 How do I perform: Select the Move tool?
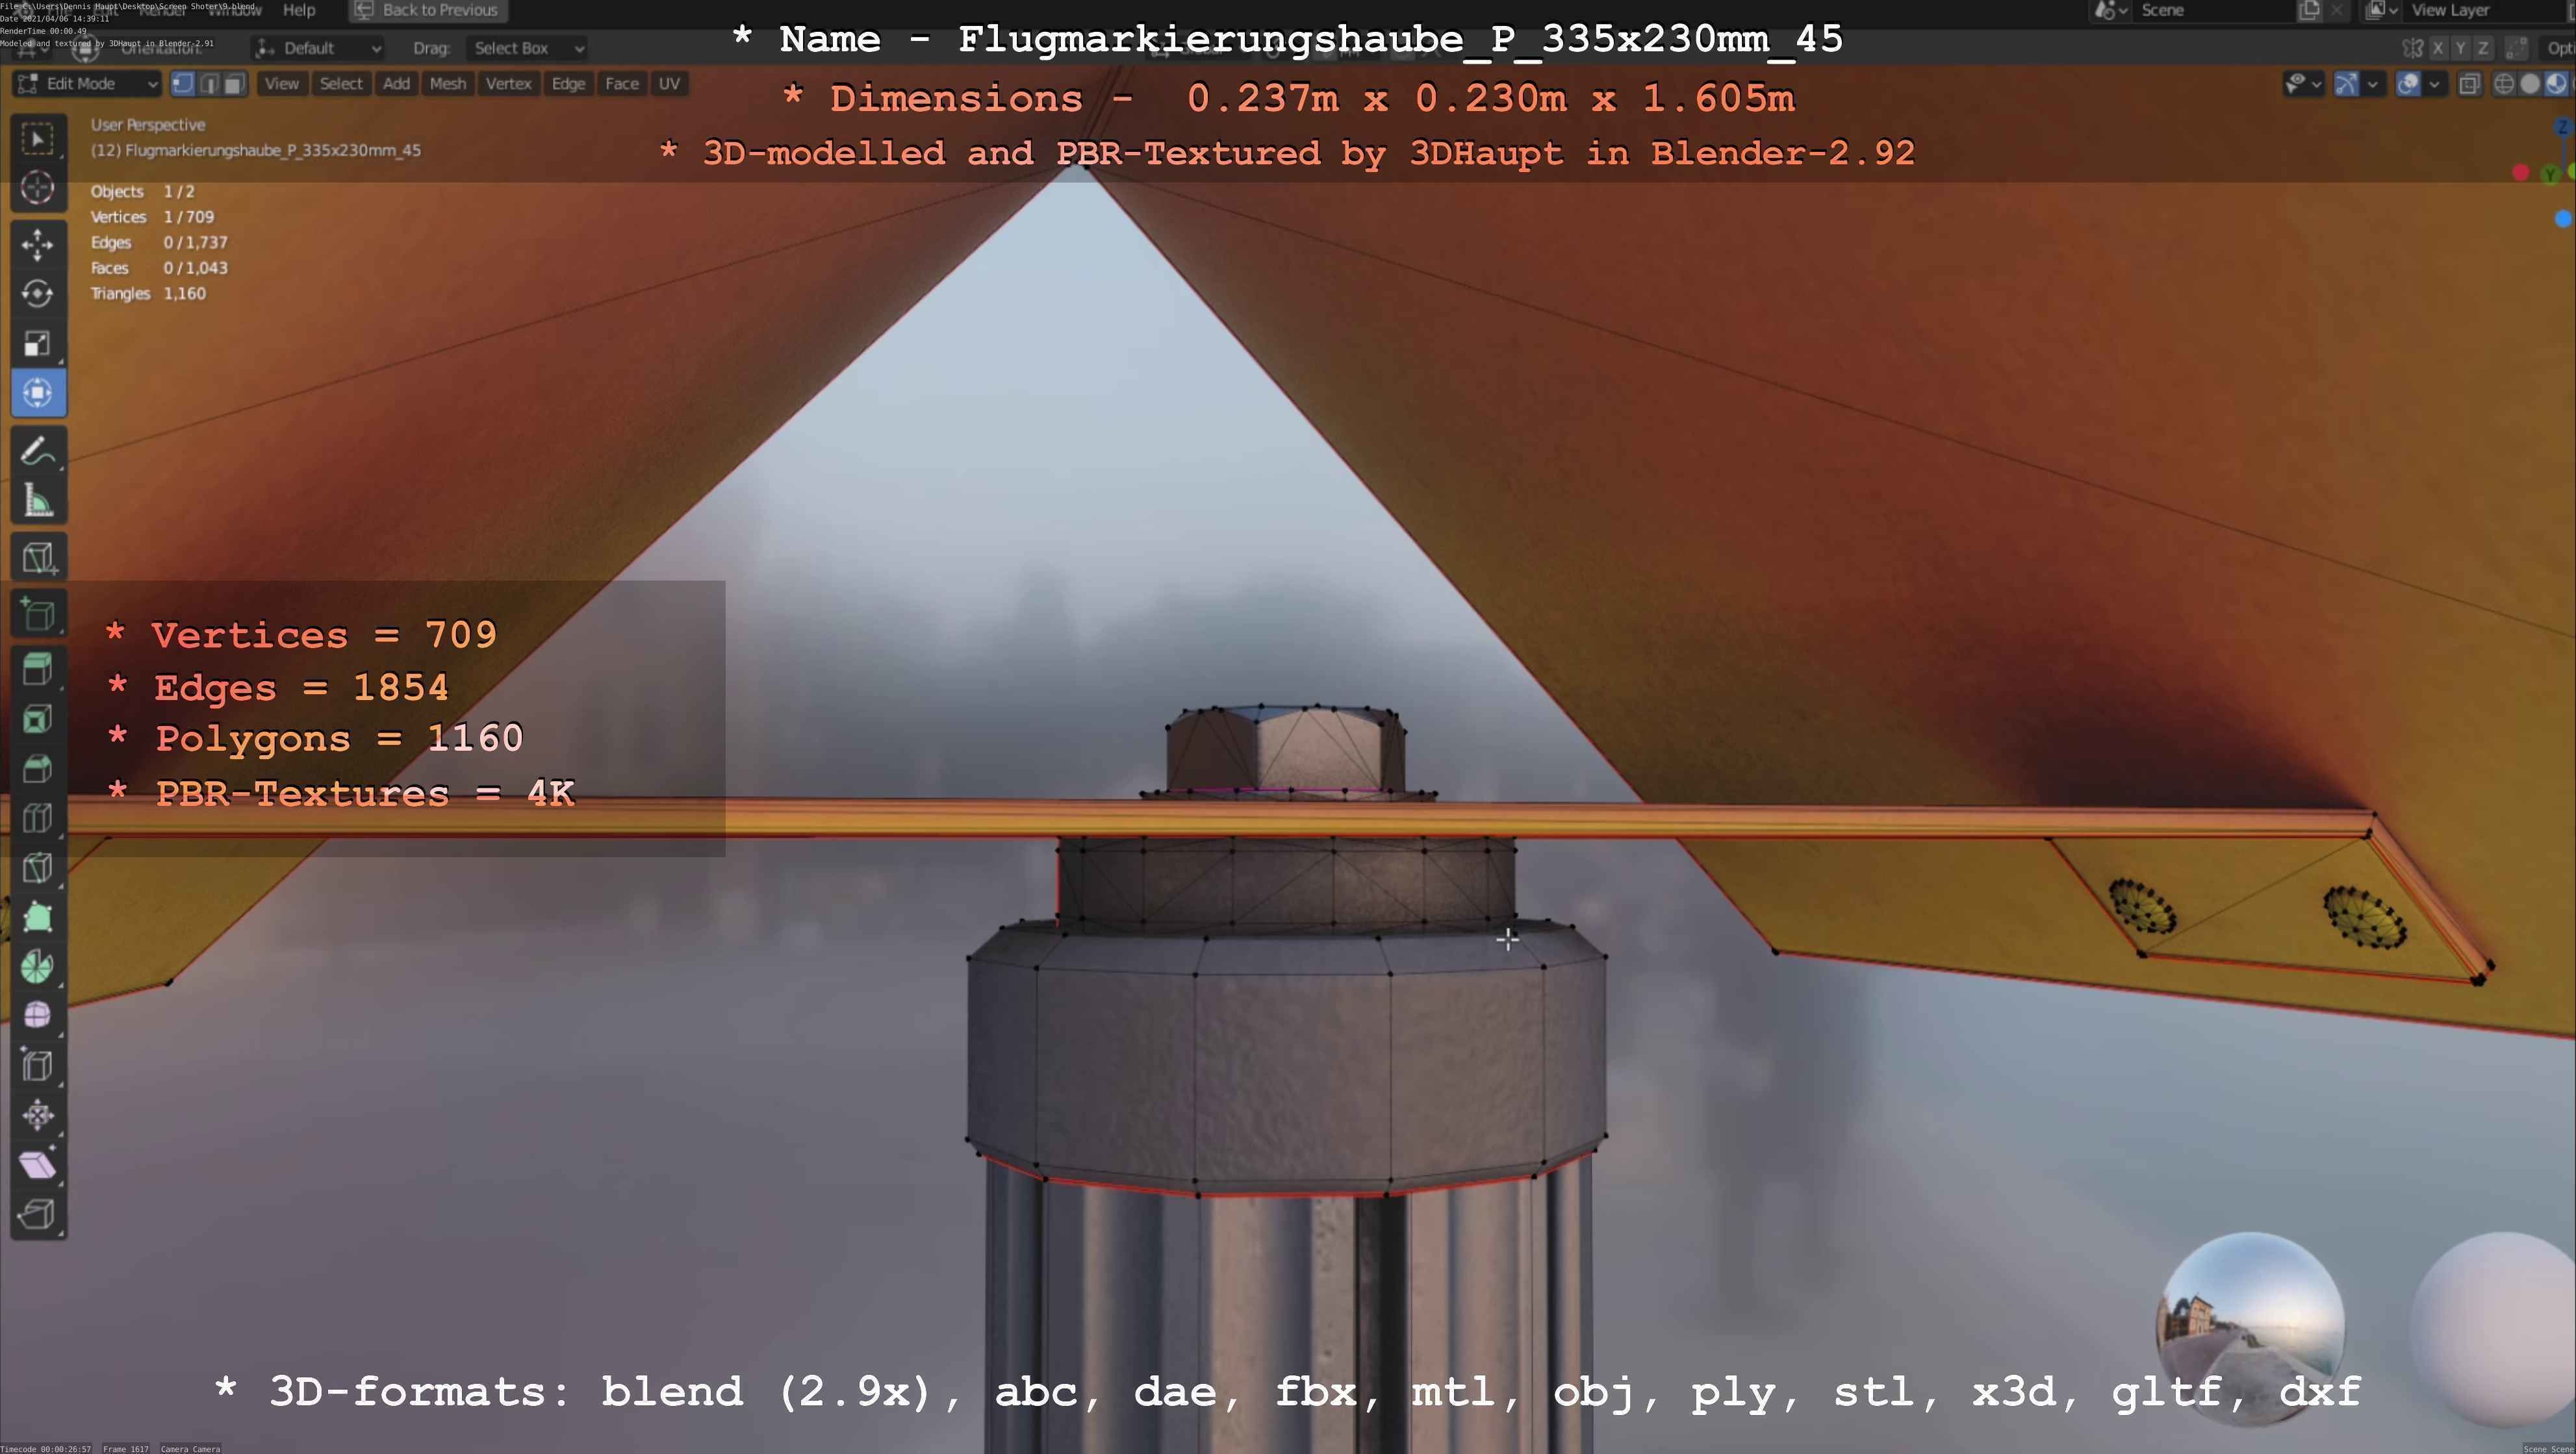38,245
